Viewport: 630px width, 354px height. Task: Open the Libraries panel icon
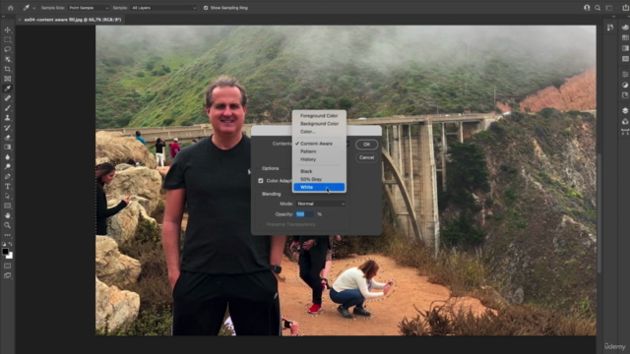pos(625,95)
